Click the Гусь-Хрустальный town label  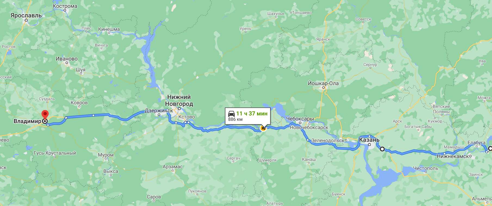tap(55, 153)
